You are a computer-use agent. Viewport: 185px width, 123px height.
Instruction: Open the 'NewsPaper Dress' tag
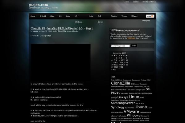117,100
